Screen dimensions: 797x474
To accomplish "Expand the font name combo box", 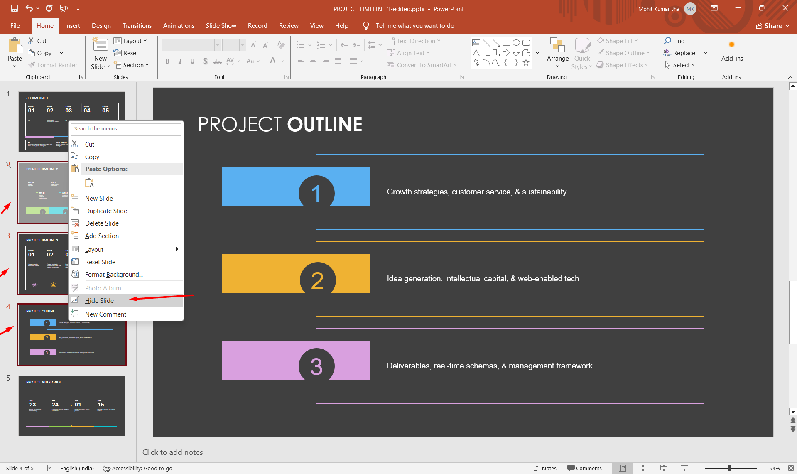I will coord(217,45).
